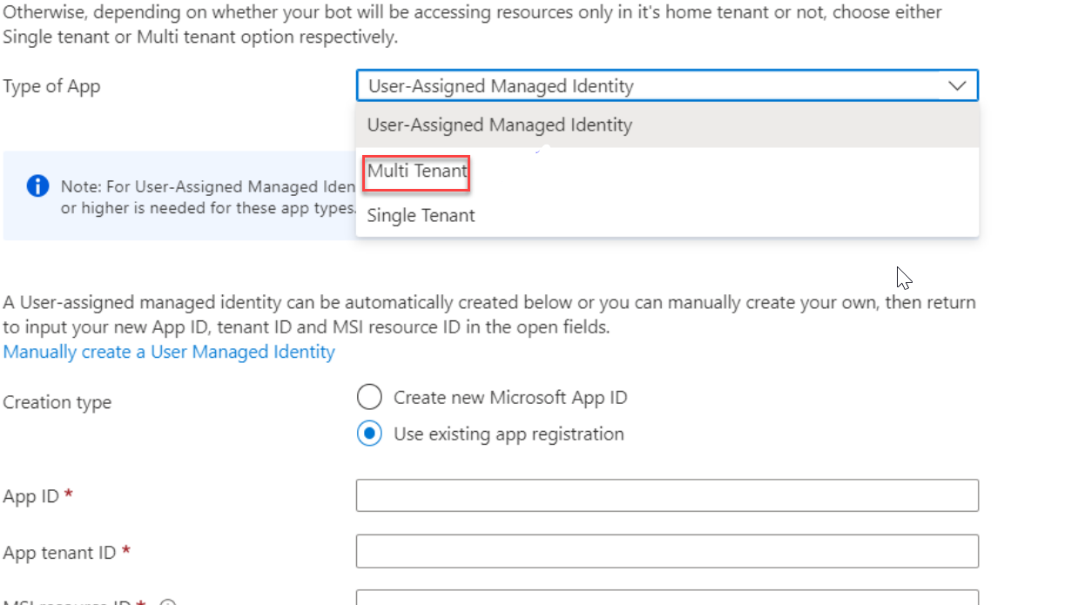This screenshot has height=605, width=1085.
Task: Click the currently selected dropdown value text
Action: click(x=499, y=85)
